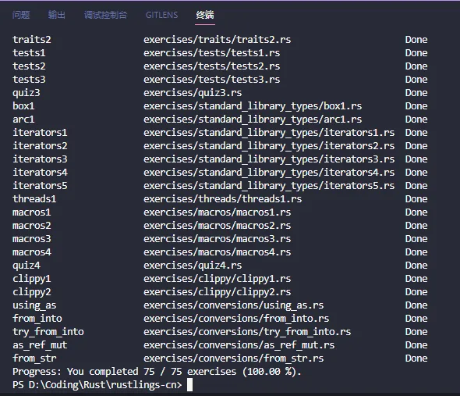Click the Progress line showing 75 / 75 exercises
This screenshot has width=460, height=396.
coord(157,372)
